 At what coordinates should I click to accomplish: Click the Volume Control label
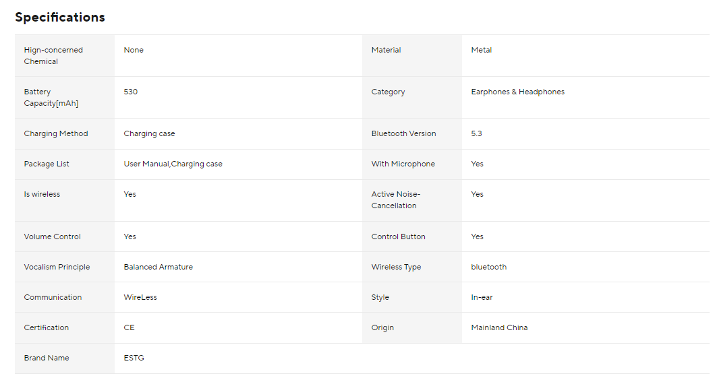pos(52,237)
